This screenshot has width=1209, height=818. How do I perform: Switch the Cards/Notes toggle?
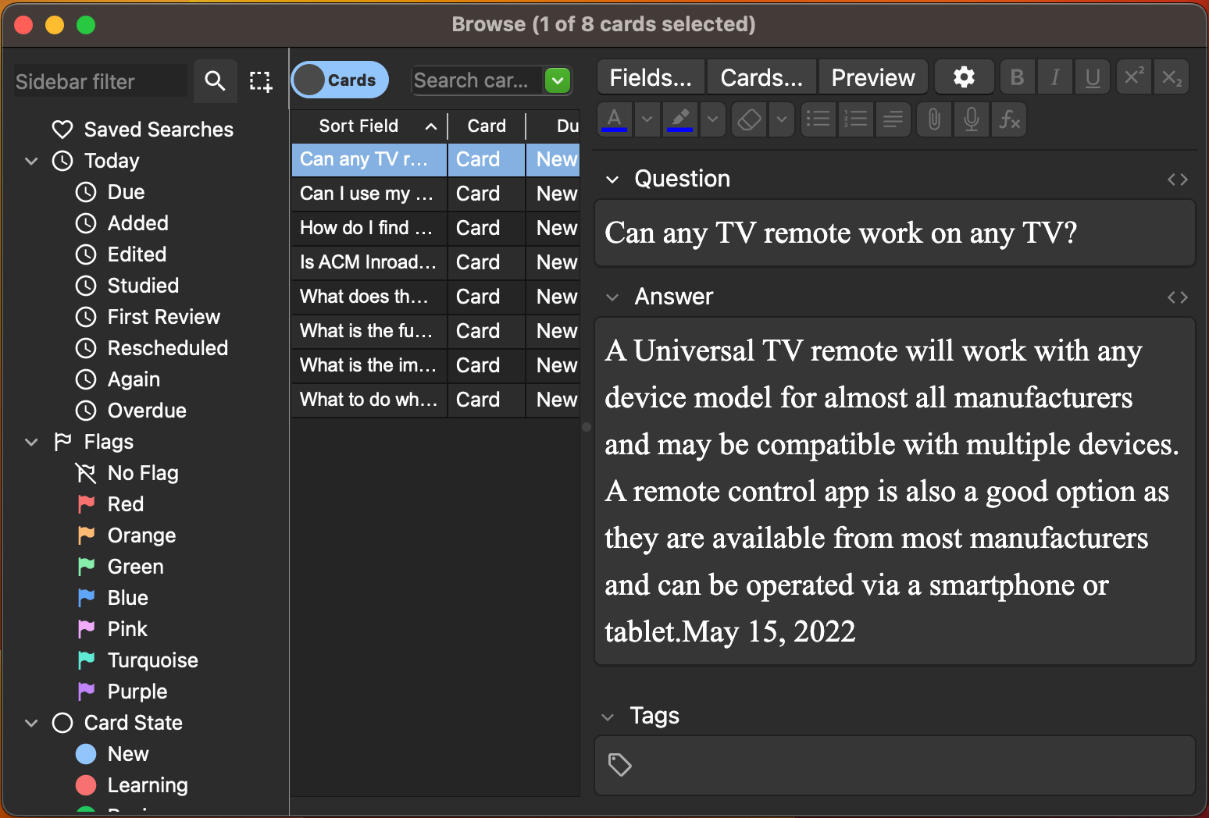pos(339,80)
